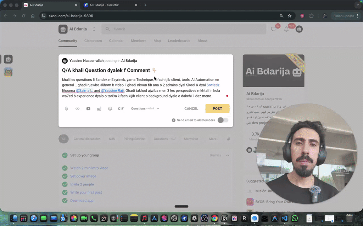Click the info icon next to Send email

[173, 120]
